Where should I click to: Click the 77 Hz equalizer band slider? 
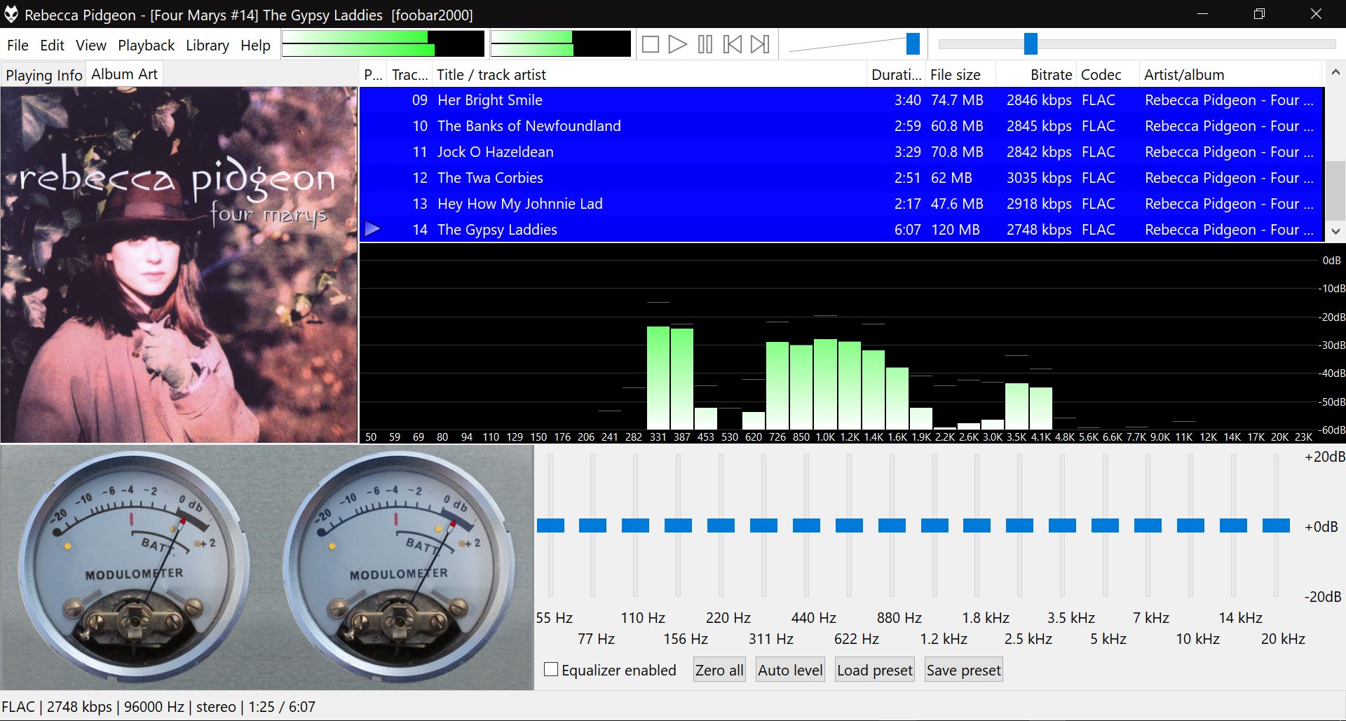(x=593, y=526)
